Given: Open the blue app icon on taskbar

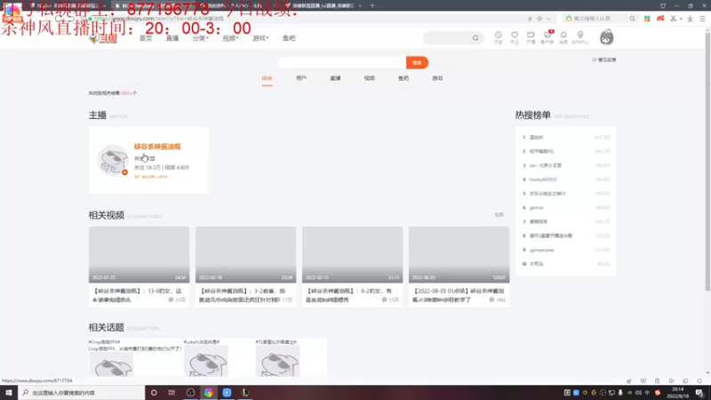Looking at the screenshot, I should pyautogui.click(x=227, y=393).
